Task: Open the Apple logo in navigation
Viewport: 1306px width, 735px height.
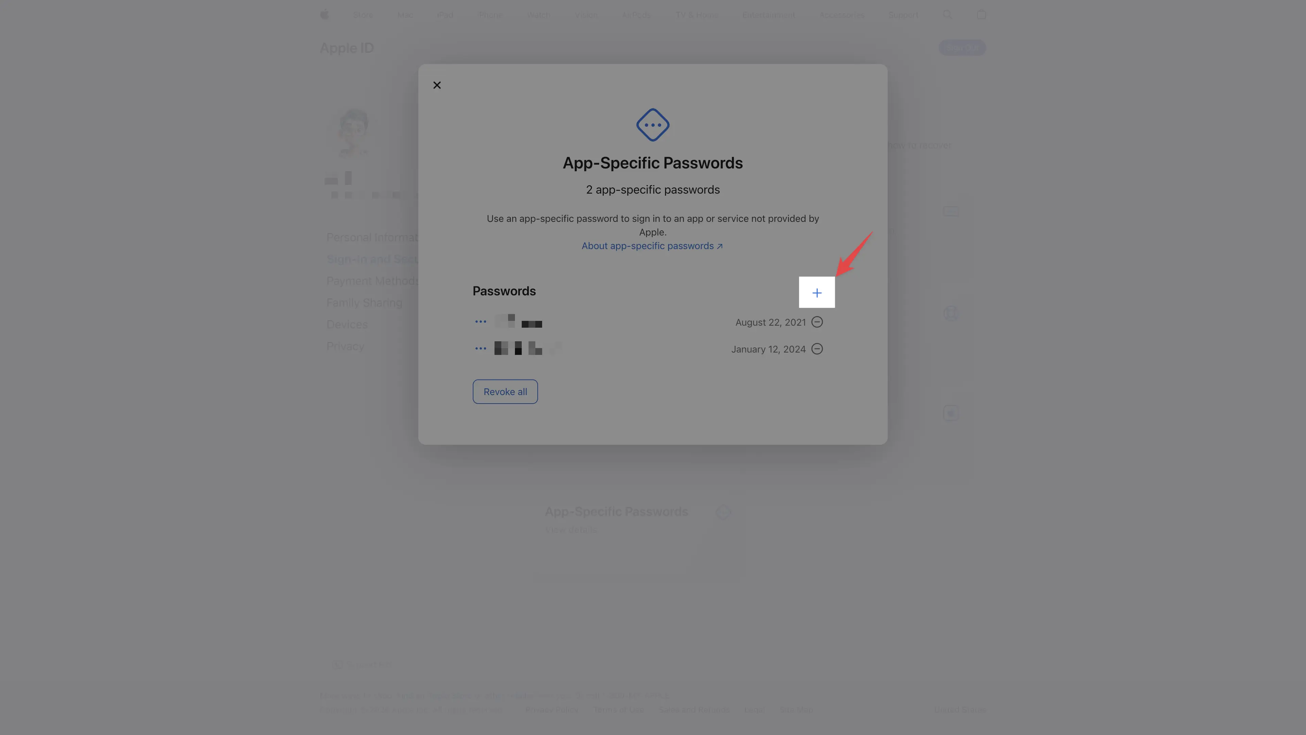Action: point(324,15)
